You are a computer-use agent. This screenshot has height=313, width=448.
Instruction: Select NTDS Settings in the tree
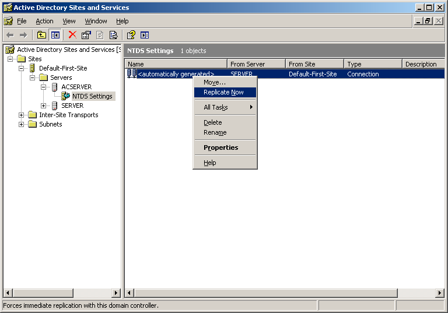(x=92, y=96)
